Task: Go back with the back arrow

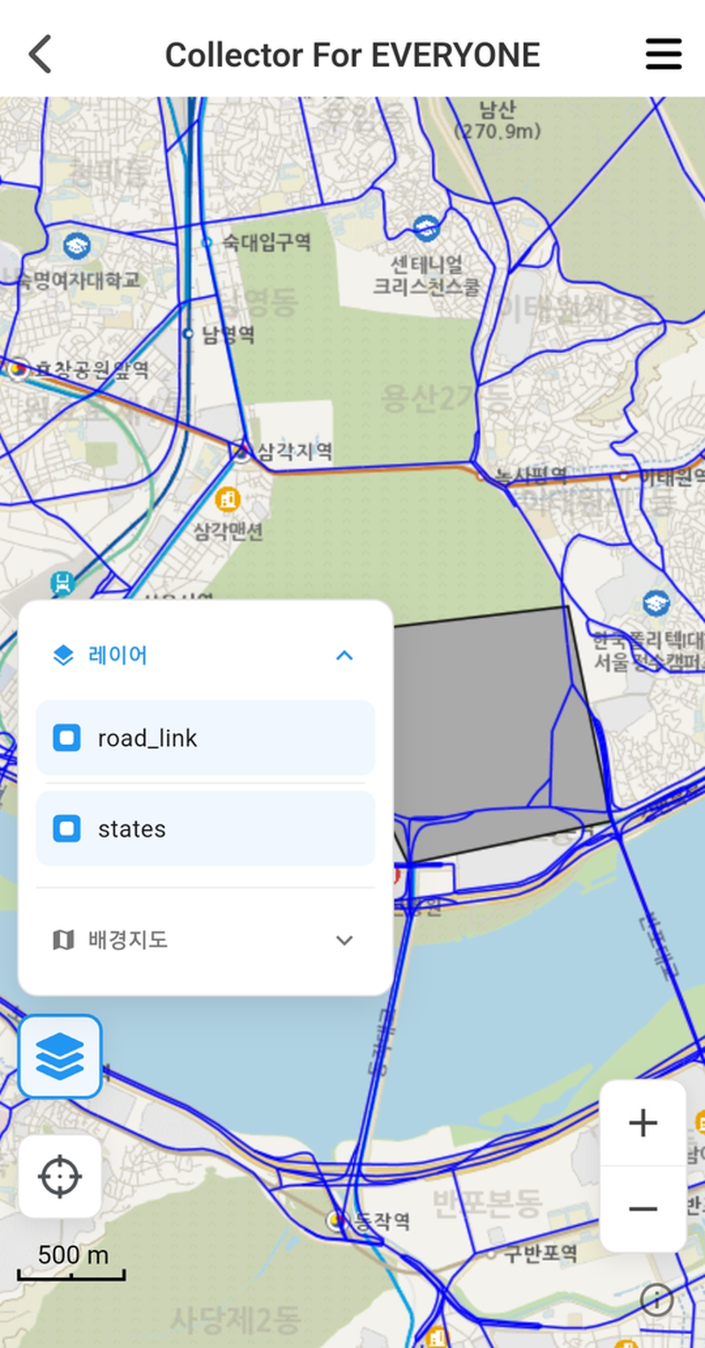Action: pyautogui.click(x=40, y=54)
